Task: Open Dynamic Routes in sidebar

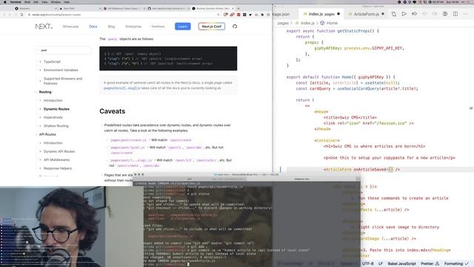Action: [56, 109]
